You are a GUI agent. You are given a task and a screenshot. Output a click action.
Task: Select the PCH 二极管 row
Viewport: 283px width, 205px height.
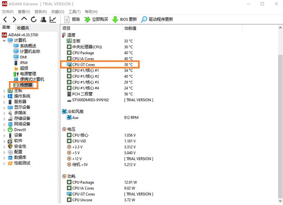point(100,94)
